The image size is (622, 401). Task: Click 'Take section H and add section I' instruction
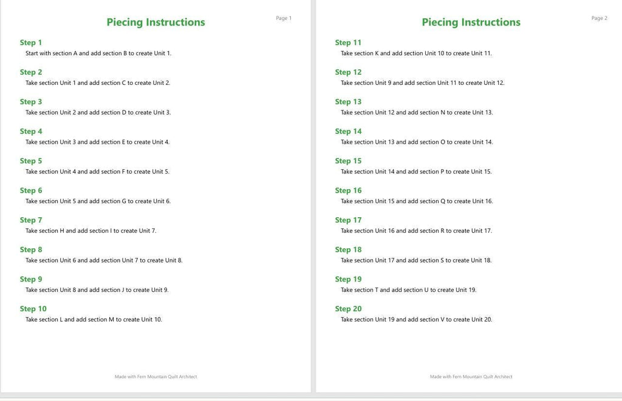pos(91,231)
